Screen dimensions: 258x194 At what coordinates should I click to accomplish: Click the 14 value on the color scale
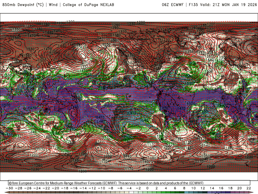coord(212,188)
